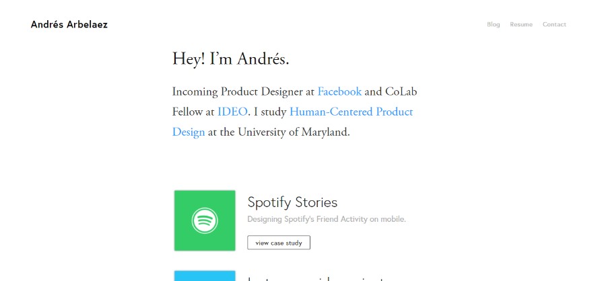606x281 pixels.
Task: Click the Andrés Arbelaez site title
Action: 69,25
